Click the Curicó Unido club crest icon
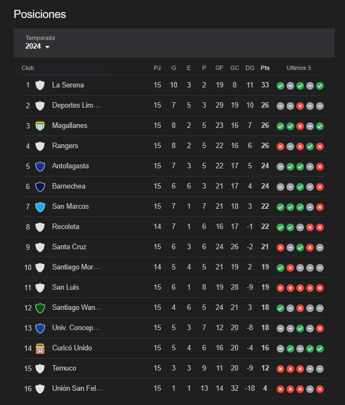 click(x=40, y=349)
